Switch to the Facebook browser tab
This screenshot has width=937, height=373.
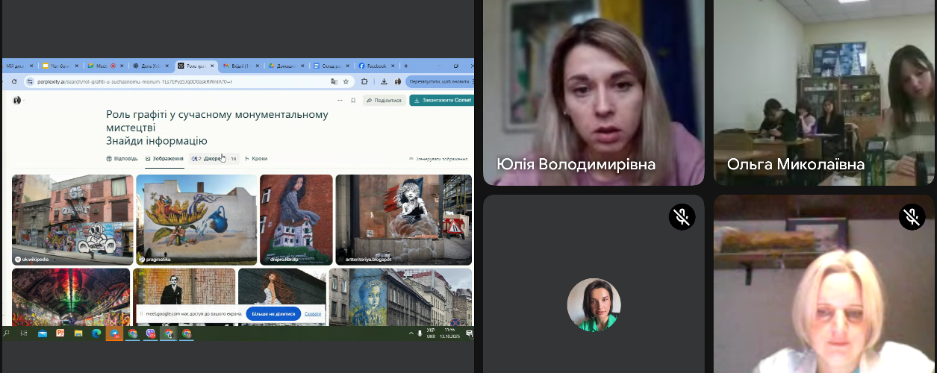click(x=376, y=66)
